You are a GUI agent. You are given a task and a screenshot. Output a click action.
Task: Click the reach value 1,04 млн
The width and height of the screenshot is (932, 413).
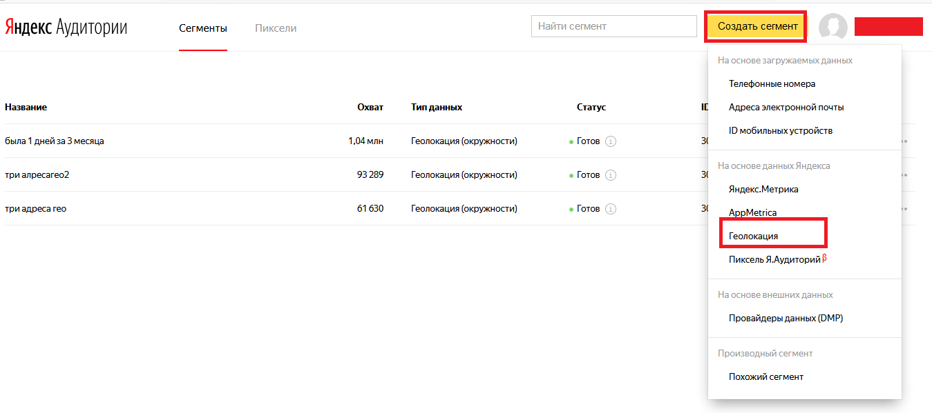(x=366, y=141)
